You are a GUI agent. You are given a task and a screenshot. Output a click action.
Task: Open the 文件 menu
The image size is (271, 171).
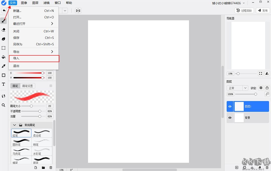[x=13, y=3]
